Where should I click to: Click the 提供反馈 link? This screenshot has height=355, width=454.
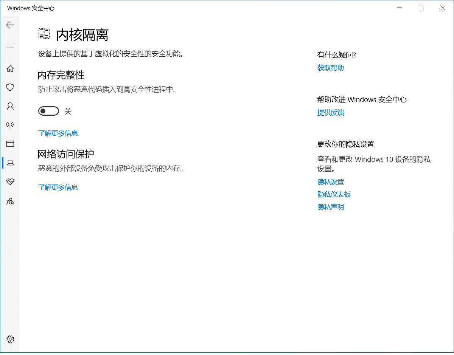point(330,113)
